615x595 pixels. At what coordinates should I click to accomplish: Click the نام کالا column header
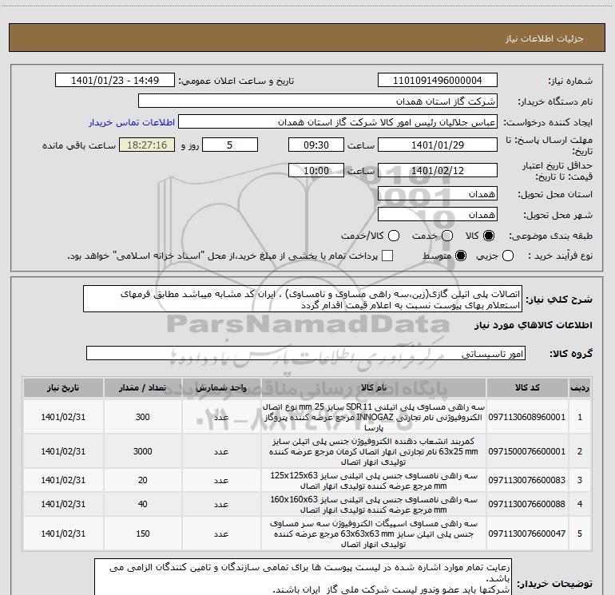374,387
